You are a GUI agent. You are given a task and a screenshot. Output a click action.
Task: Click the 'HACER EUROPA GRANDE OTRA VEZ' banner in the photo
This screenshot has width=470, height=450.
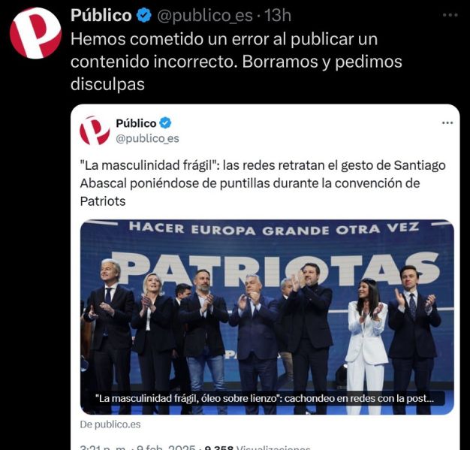pos(274,229)
